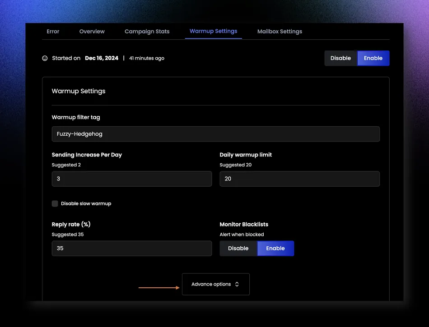The image size is (429, 327).
Task: Click the Suggested 20 hint text
Action: (236, 165)
